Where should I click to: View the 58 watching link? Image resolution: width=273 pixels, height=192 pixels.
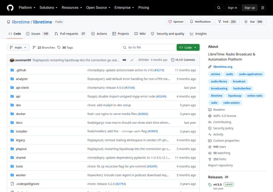point(219,153)
